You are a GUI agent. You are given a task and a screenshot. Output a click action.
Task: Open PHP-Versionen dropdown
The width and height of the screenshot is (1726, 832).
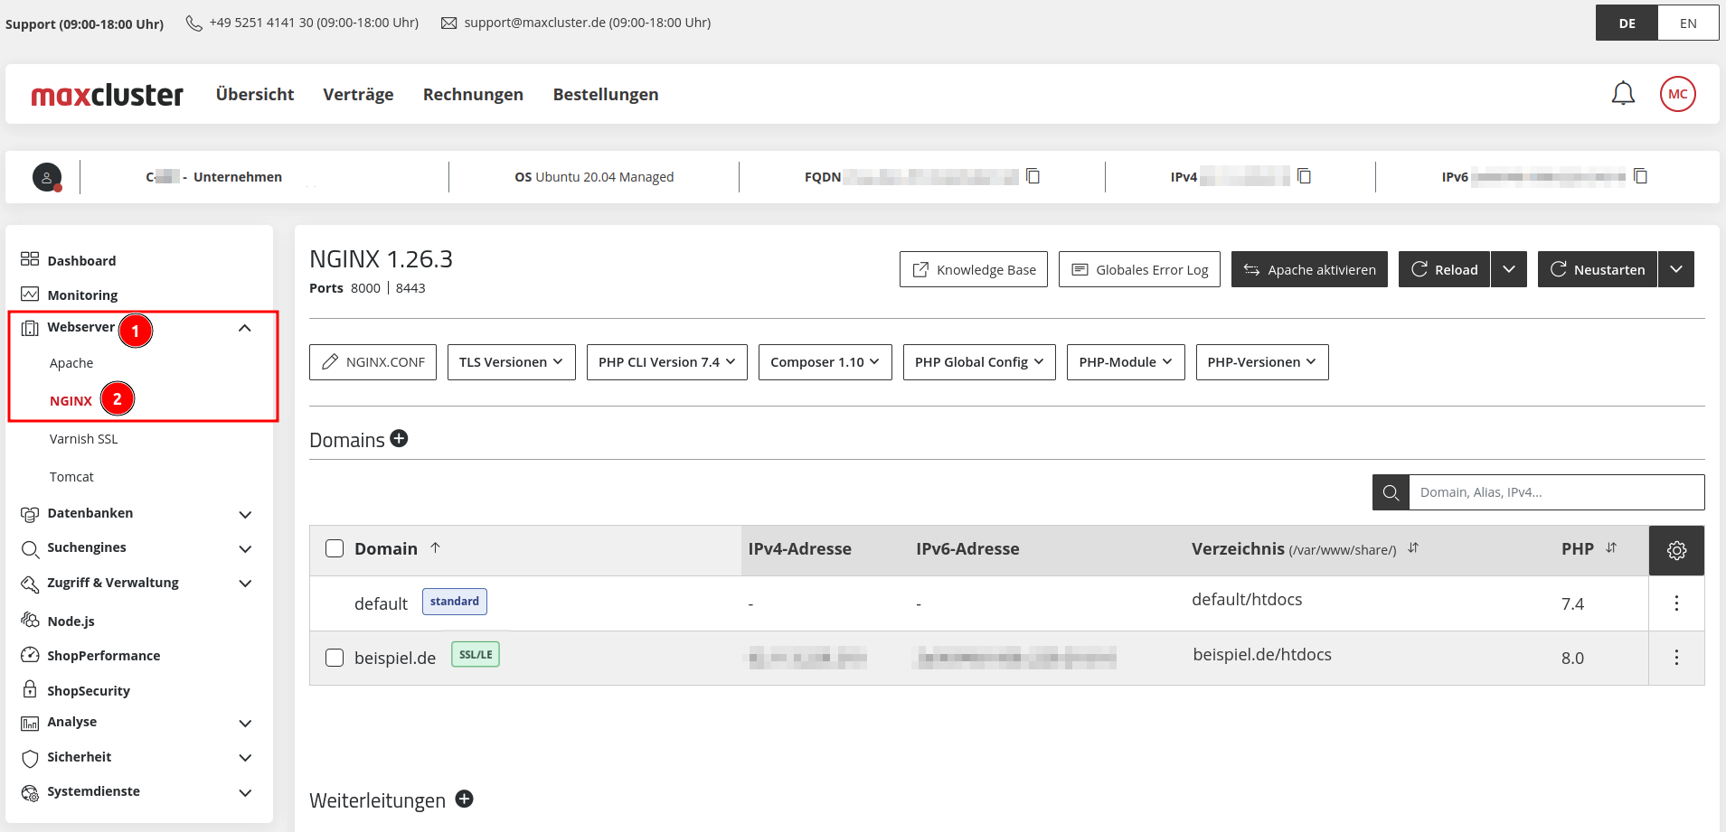pos(1262,362)
